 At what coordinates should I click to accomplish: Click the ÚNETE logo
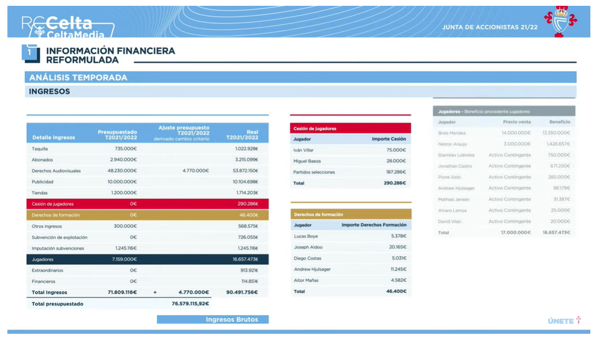point(564,321)
